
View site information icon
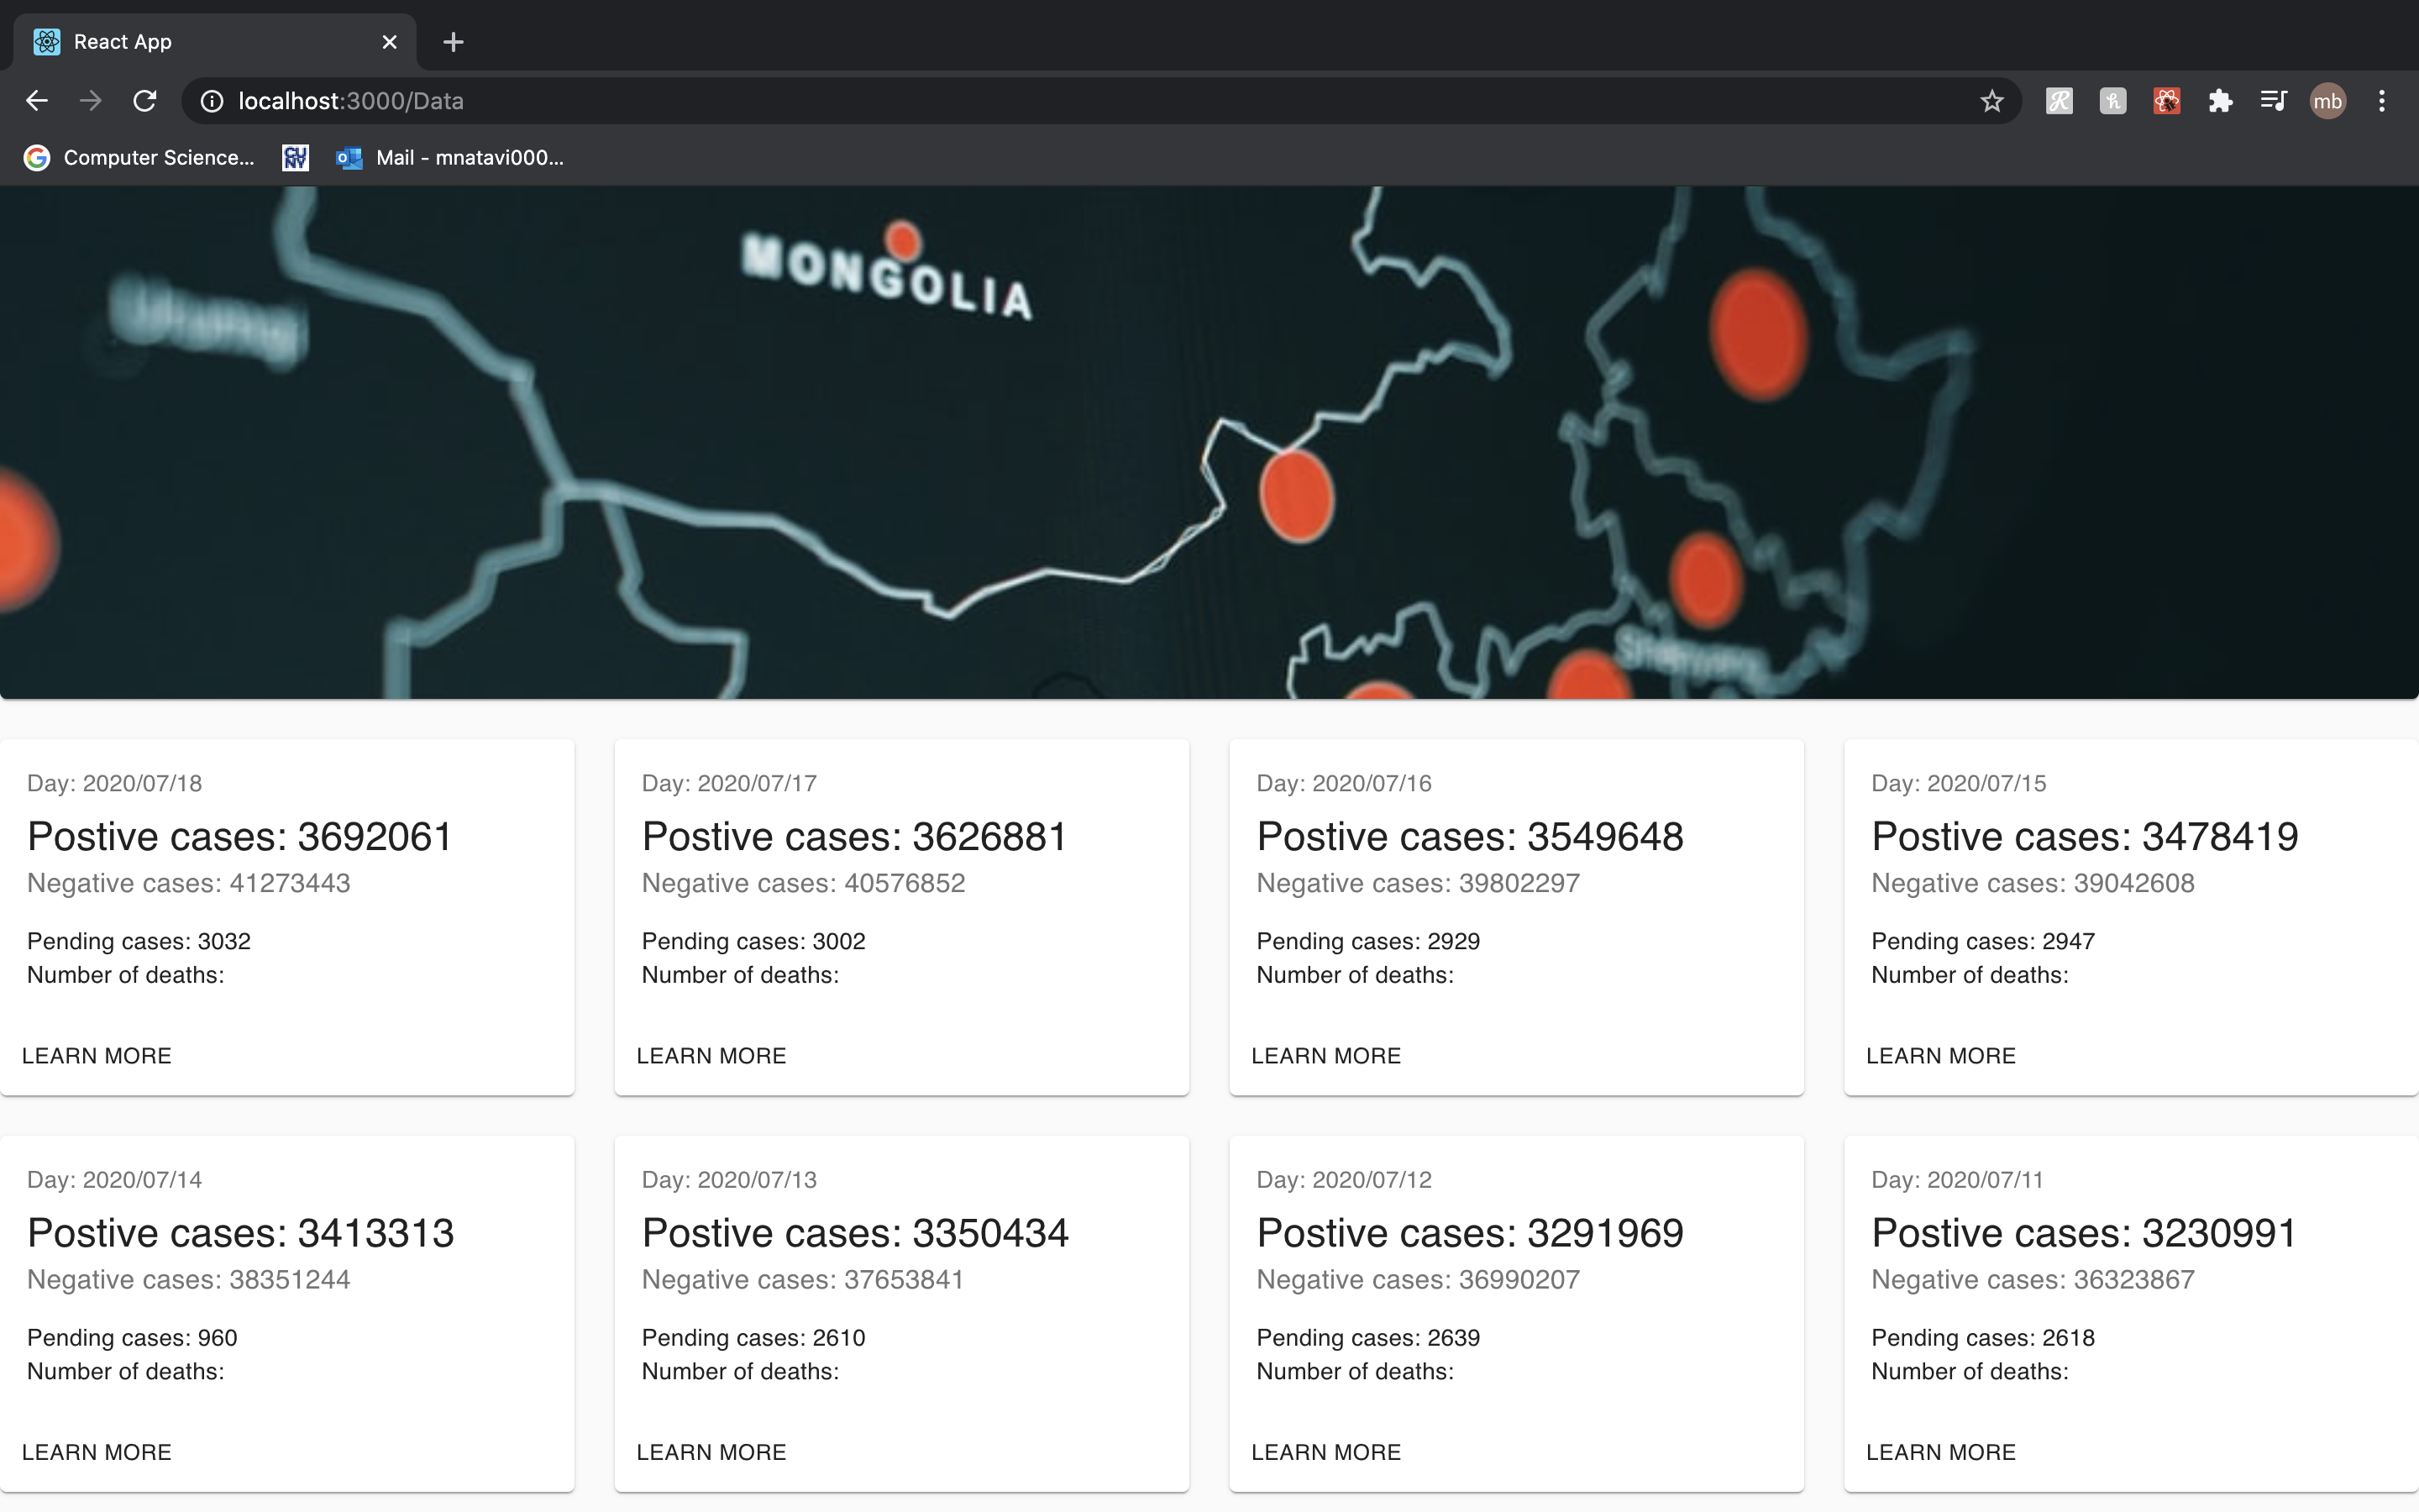(x=212, y=101)
